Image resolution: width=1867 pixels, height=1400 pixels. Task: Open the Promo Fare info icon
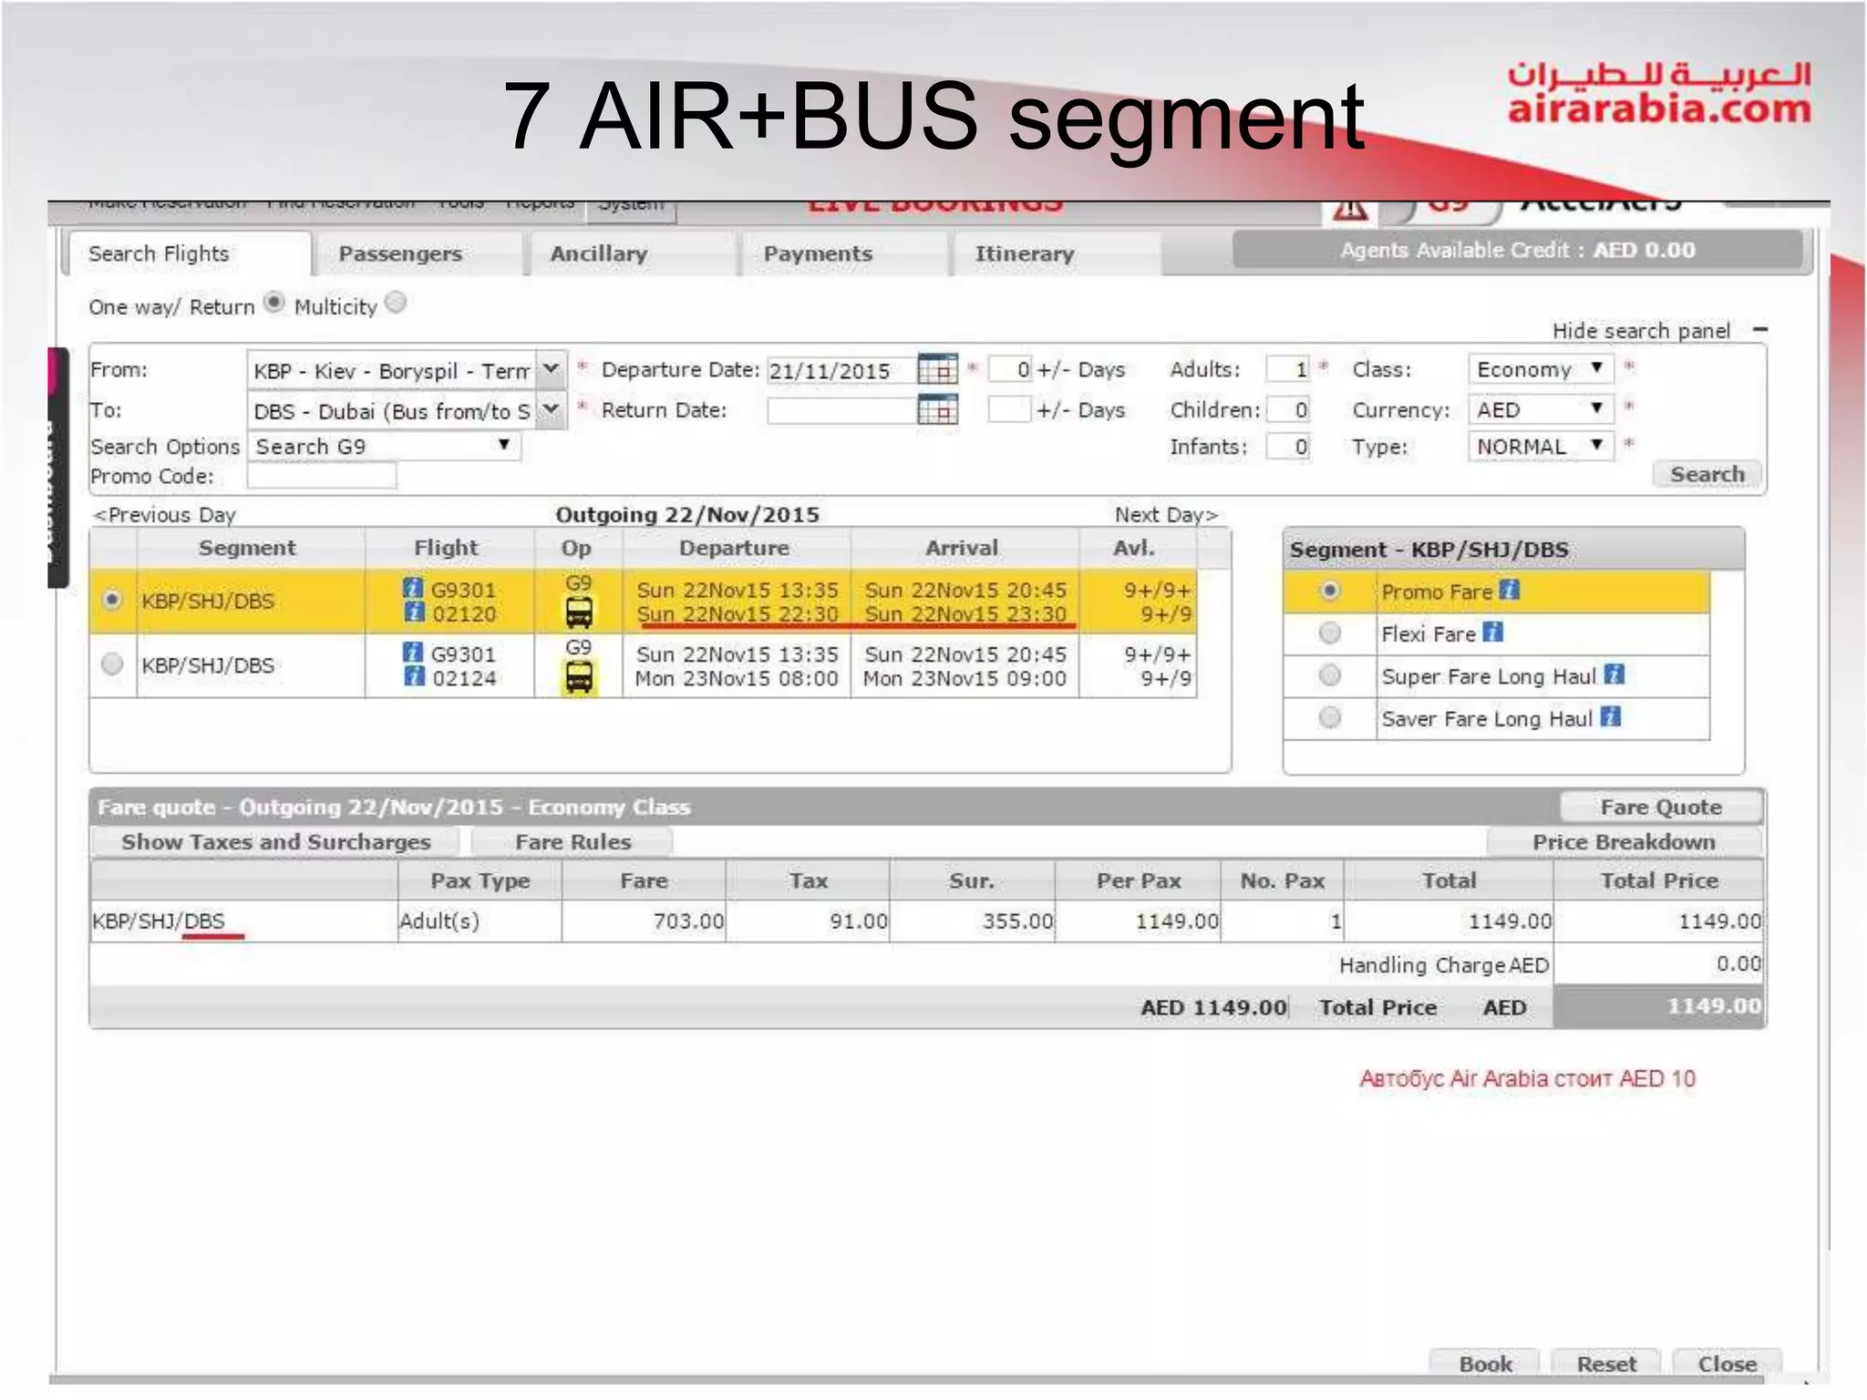point(1510,590)
